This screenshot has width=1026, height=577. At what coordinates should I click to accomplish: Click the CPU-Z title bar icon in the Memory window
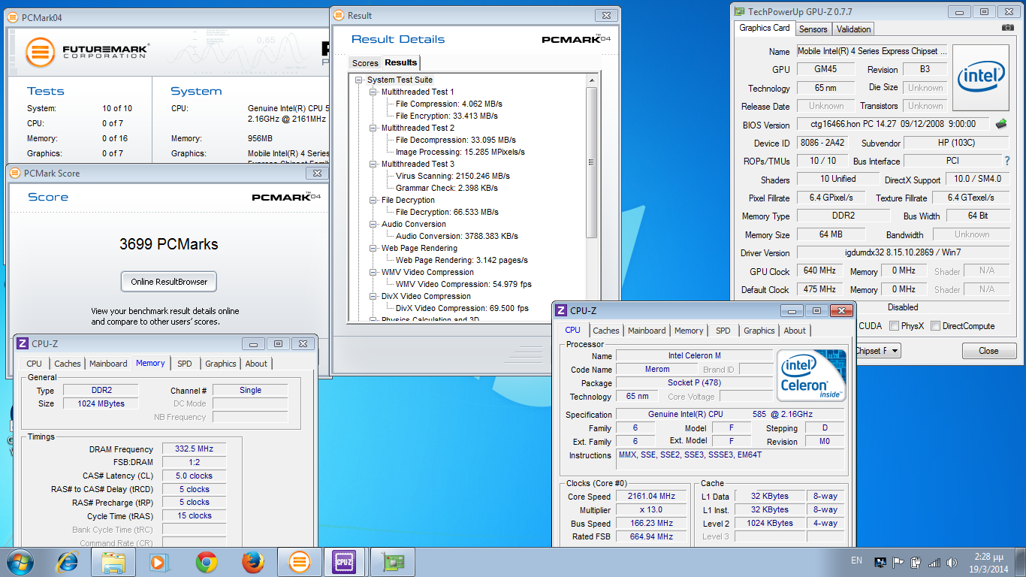point(23,343)
